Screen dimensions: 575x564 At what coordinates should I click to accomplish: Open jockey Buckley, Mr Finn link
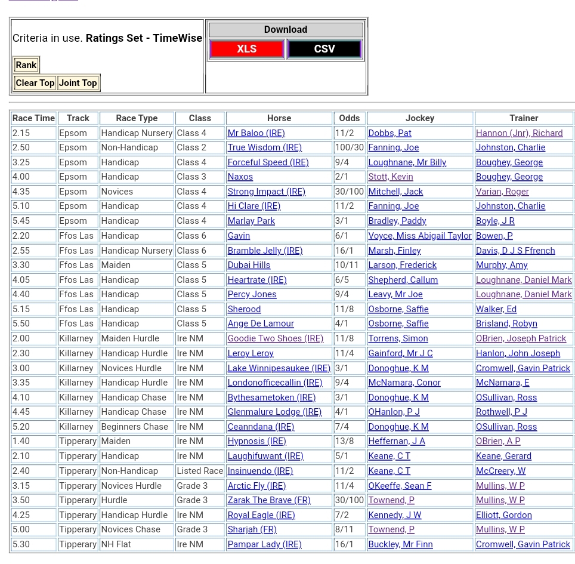pos(399,544)
